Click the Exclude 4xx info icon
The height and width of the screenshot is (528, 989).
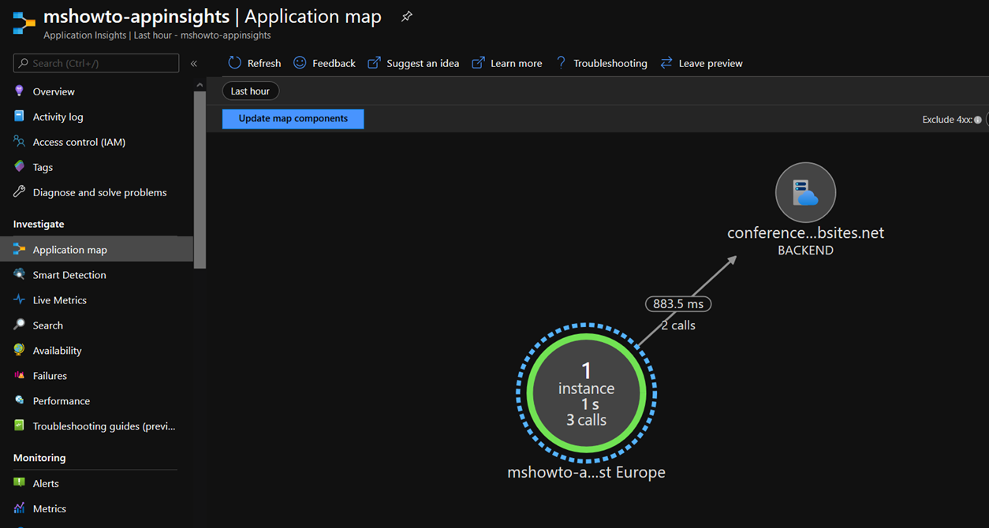coord(978,120)
